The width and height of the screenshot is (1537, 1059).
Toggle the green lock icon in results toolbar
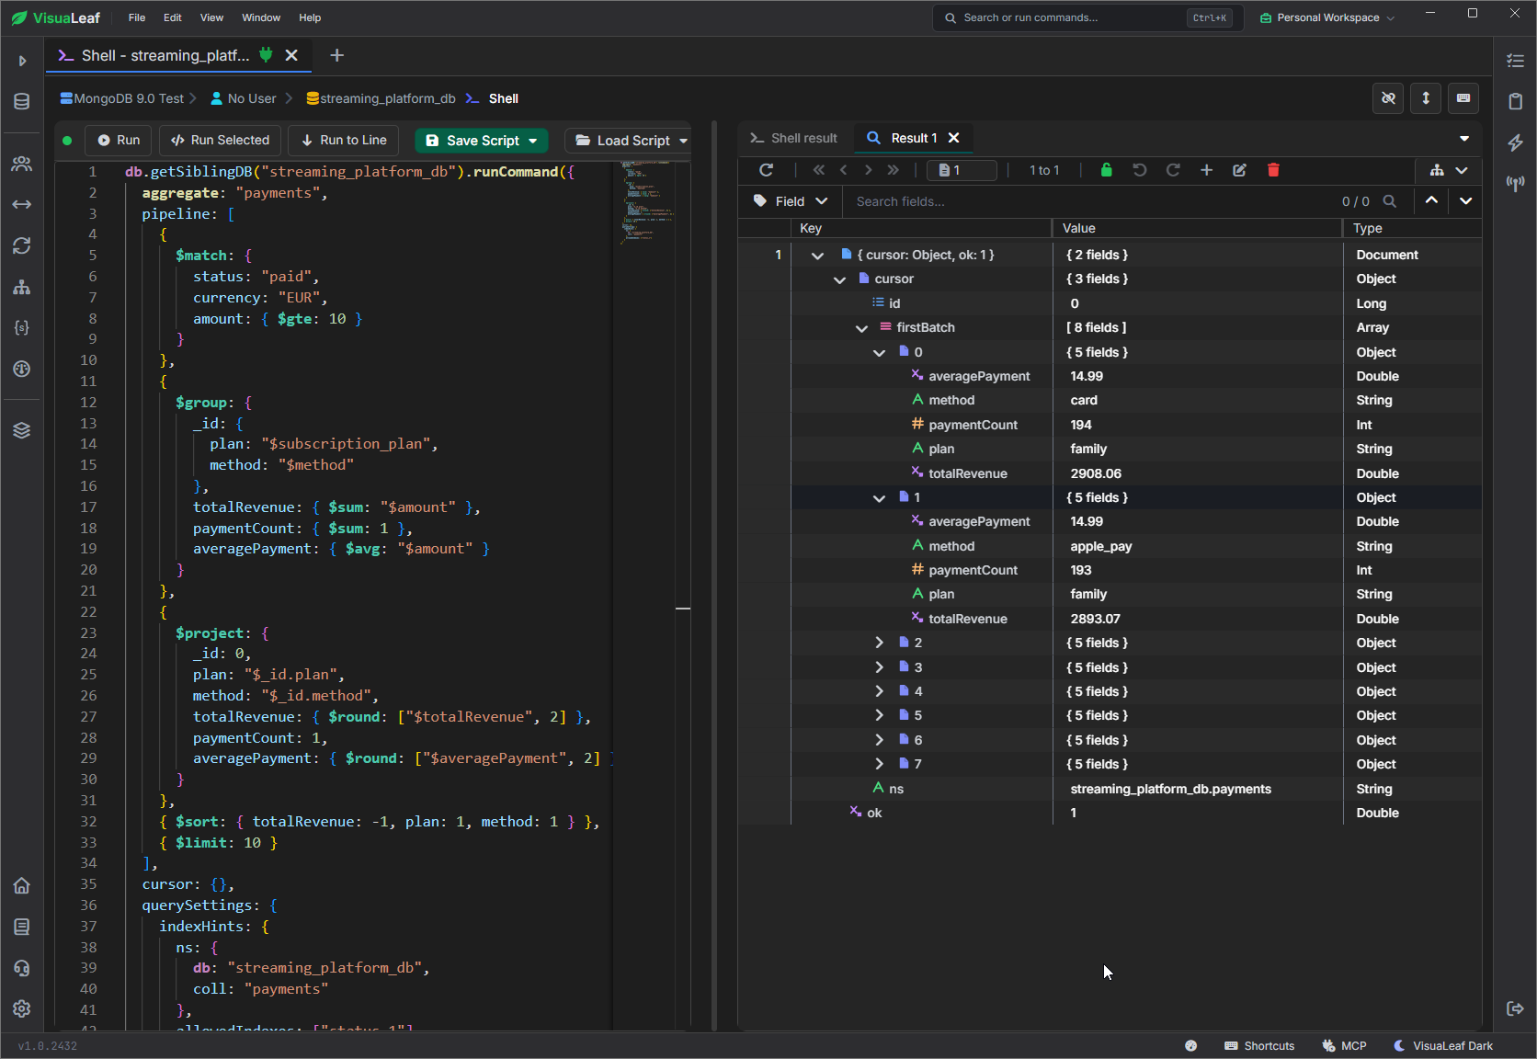tap(1106, 170)
